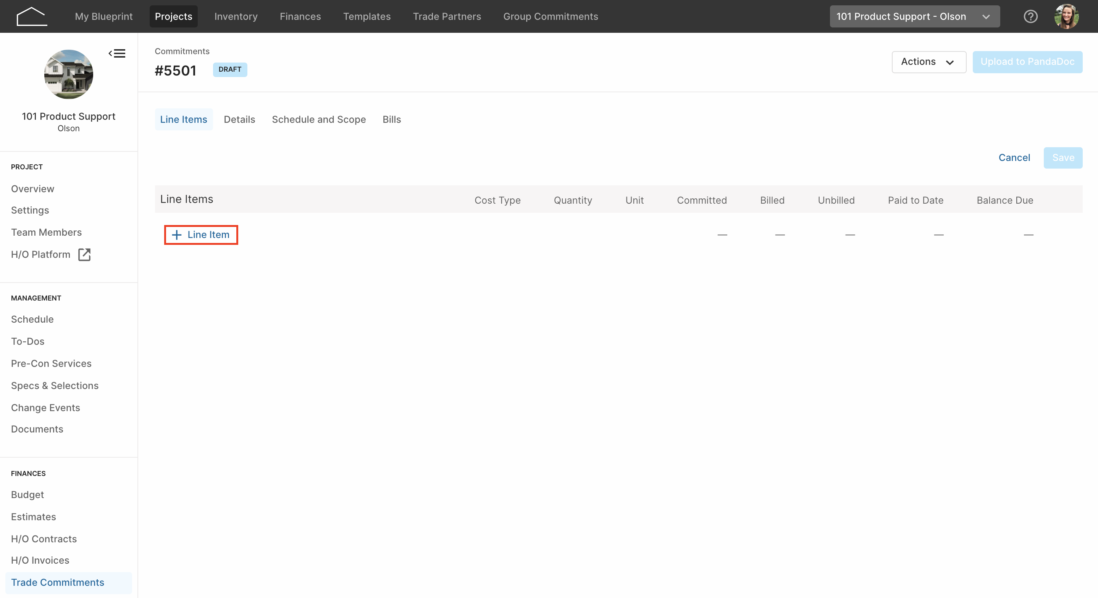Open Specs & Selections
Image resolution: width=1098 pixels, height=598 pixels.
(x=55, y=386)
